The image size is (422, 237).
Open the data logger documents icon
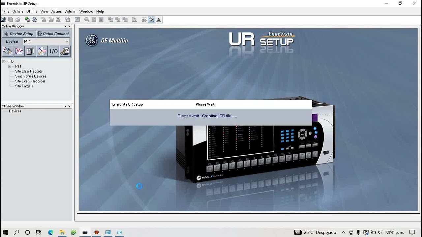[30, 51]
